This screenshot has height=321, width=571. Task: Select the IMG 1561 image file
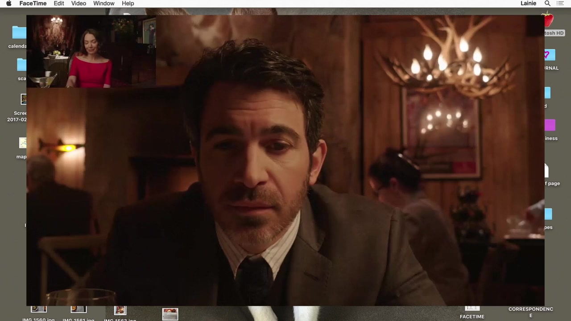[x=78, y=310]
